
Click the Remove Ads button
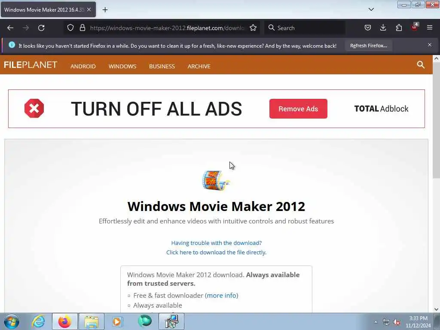pyautogui.click(x=298, y=109)
